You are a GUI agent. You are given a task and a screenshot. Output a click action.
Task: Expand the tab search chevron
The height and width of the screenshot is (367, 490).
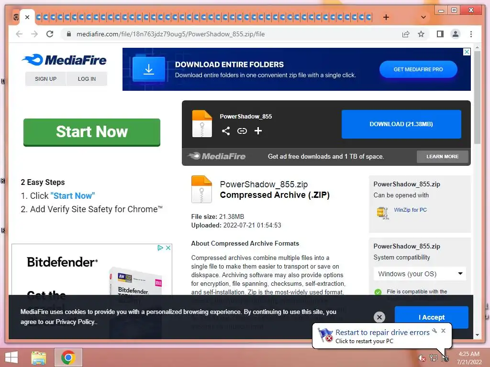point(423,17)
